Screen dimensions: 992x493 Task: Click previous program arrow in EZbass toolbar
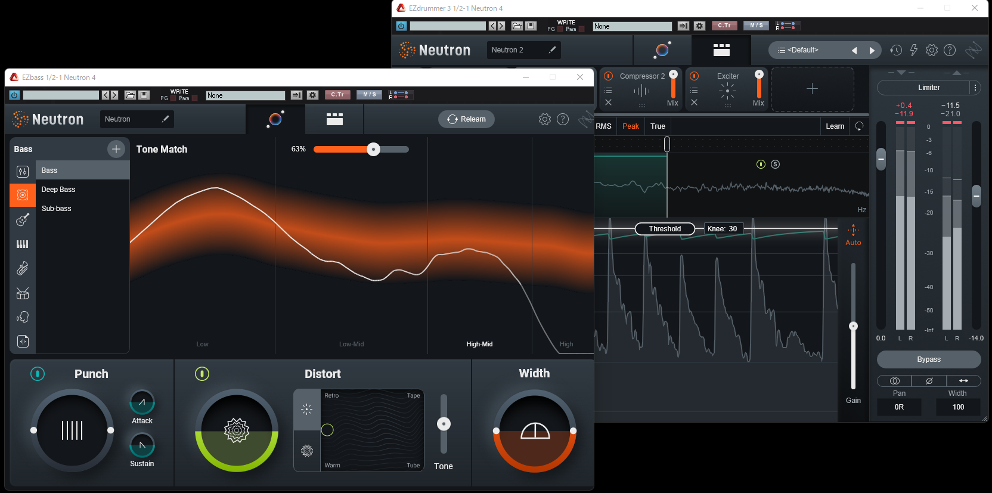(105, 95)
